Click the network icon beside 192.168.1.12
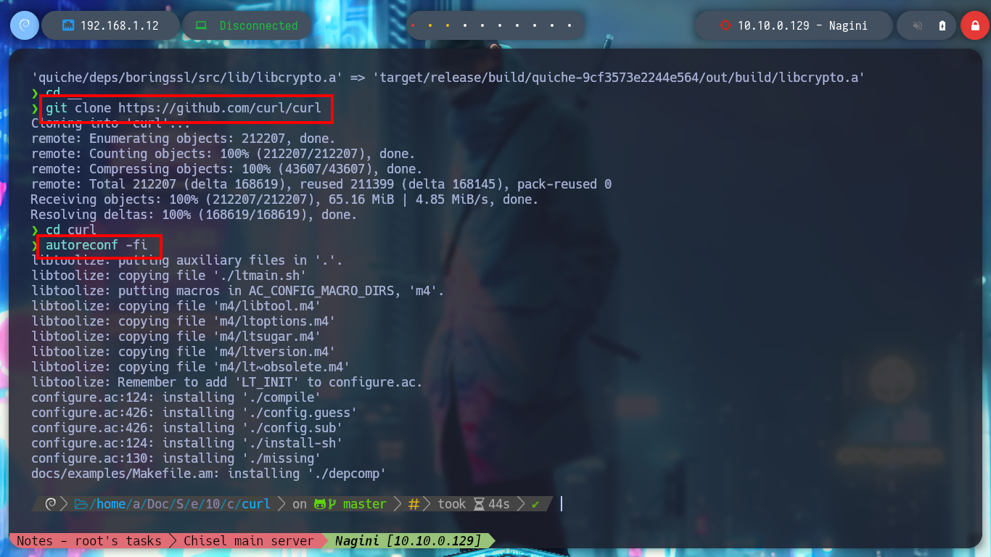991x557 pixels. pos(68,25)
